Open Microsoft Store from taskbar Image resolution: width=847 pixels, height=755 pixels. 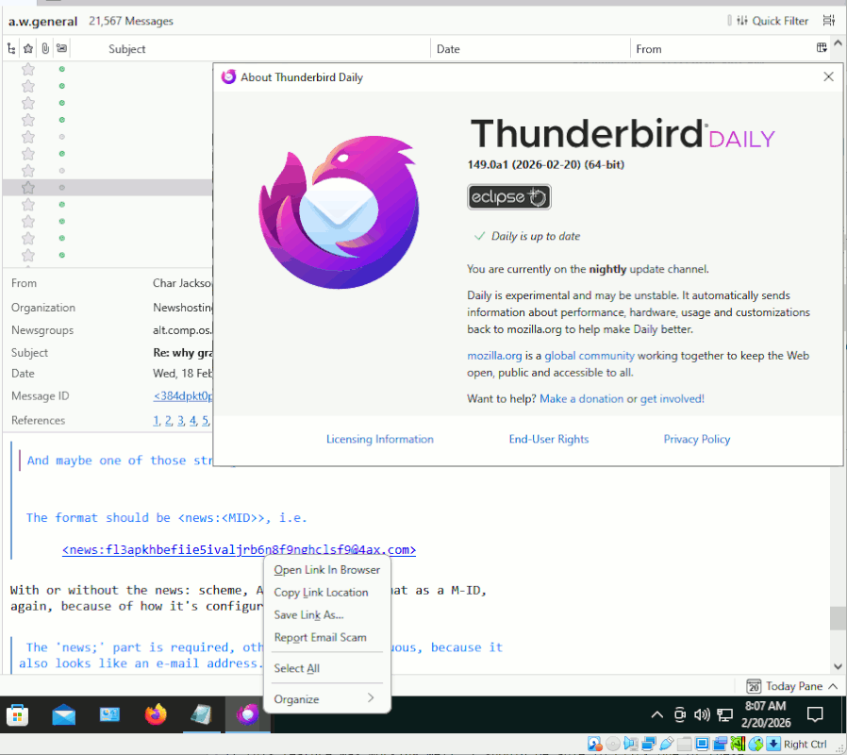coord(17,715)
